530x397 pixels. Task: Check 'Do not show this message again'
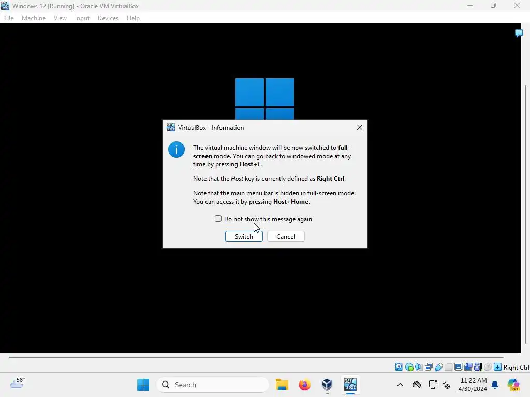[x=218, y=219]
